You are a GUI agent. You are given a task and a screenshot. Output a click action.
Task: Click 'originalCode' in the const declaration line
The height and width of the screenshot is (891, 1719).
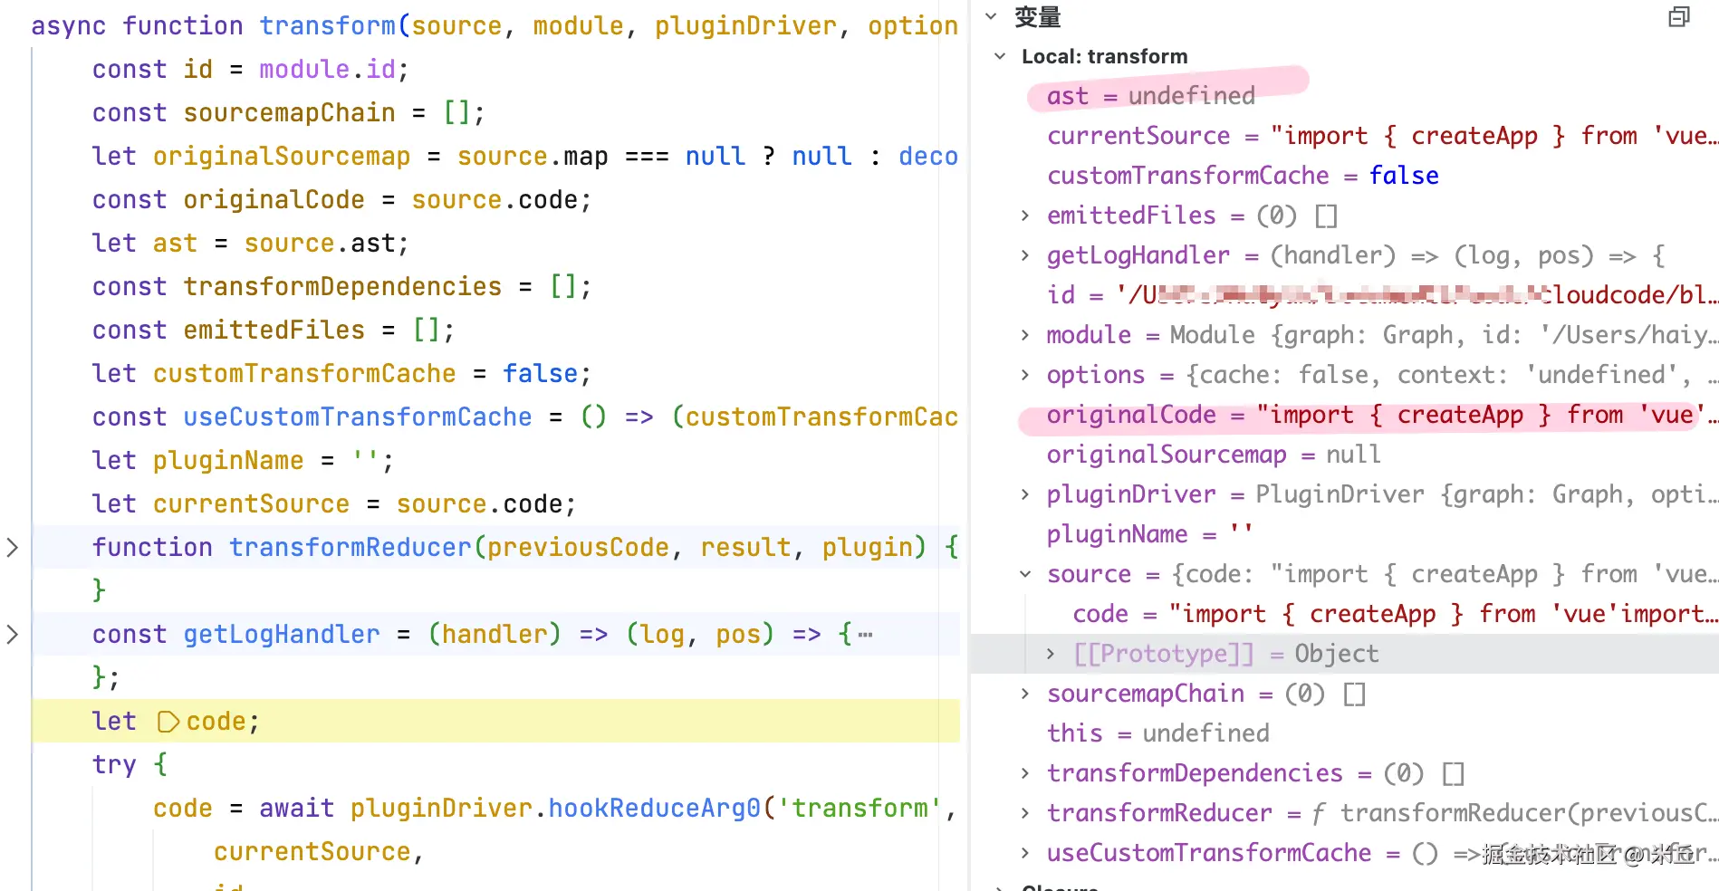274,200
